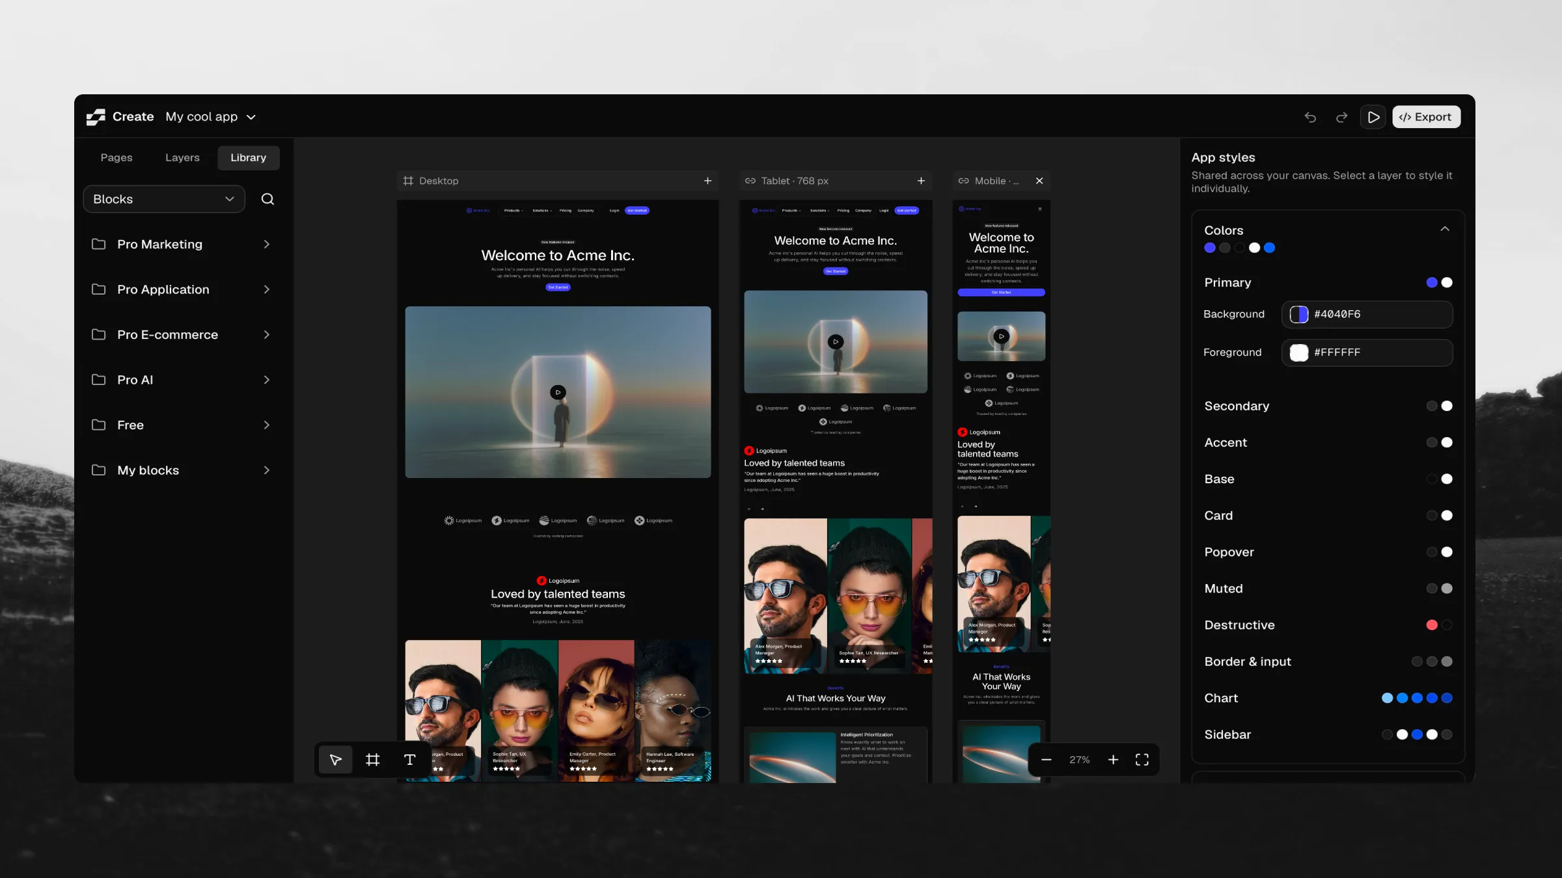Select the Library tab
Image resolution: width=1562 pixels, height=878 pixels.
[248, 158]
